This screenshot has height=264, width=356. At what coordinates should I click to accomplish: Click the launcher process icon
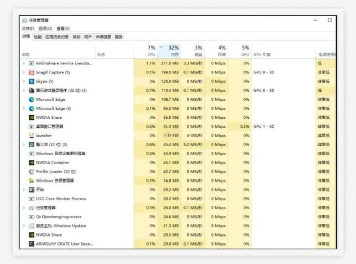[x=32, y=136]
